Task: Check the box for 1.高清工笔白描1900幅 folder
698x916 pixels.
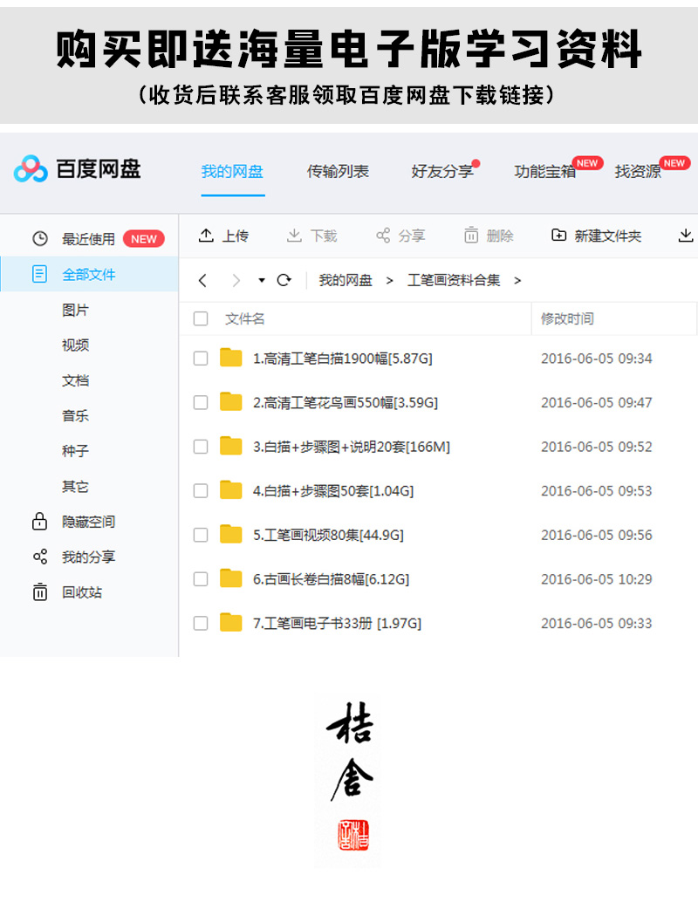Action: pos(201,359)
